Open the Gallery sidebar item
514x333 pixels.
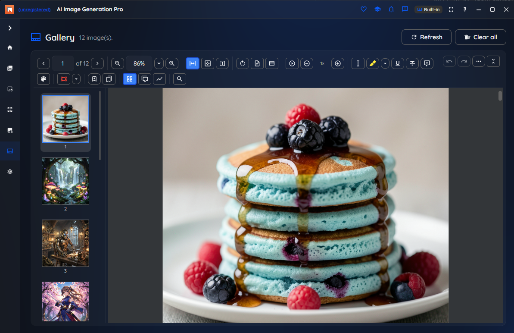pyautogui.click(x=10, y=151)
